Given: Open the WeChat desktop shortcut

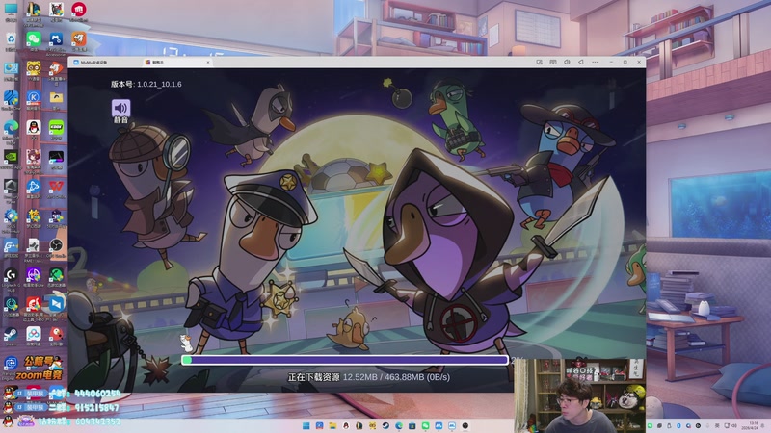Looking at the screenshot, I should coord(34,40).
